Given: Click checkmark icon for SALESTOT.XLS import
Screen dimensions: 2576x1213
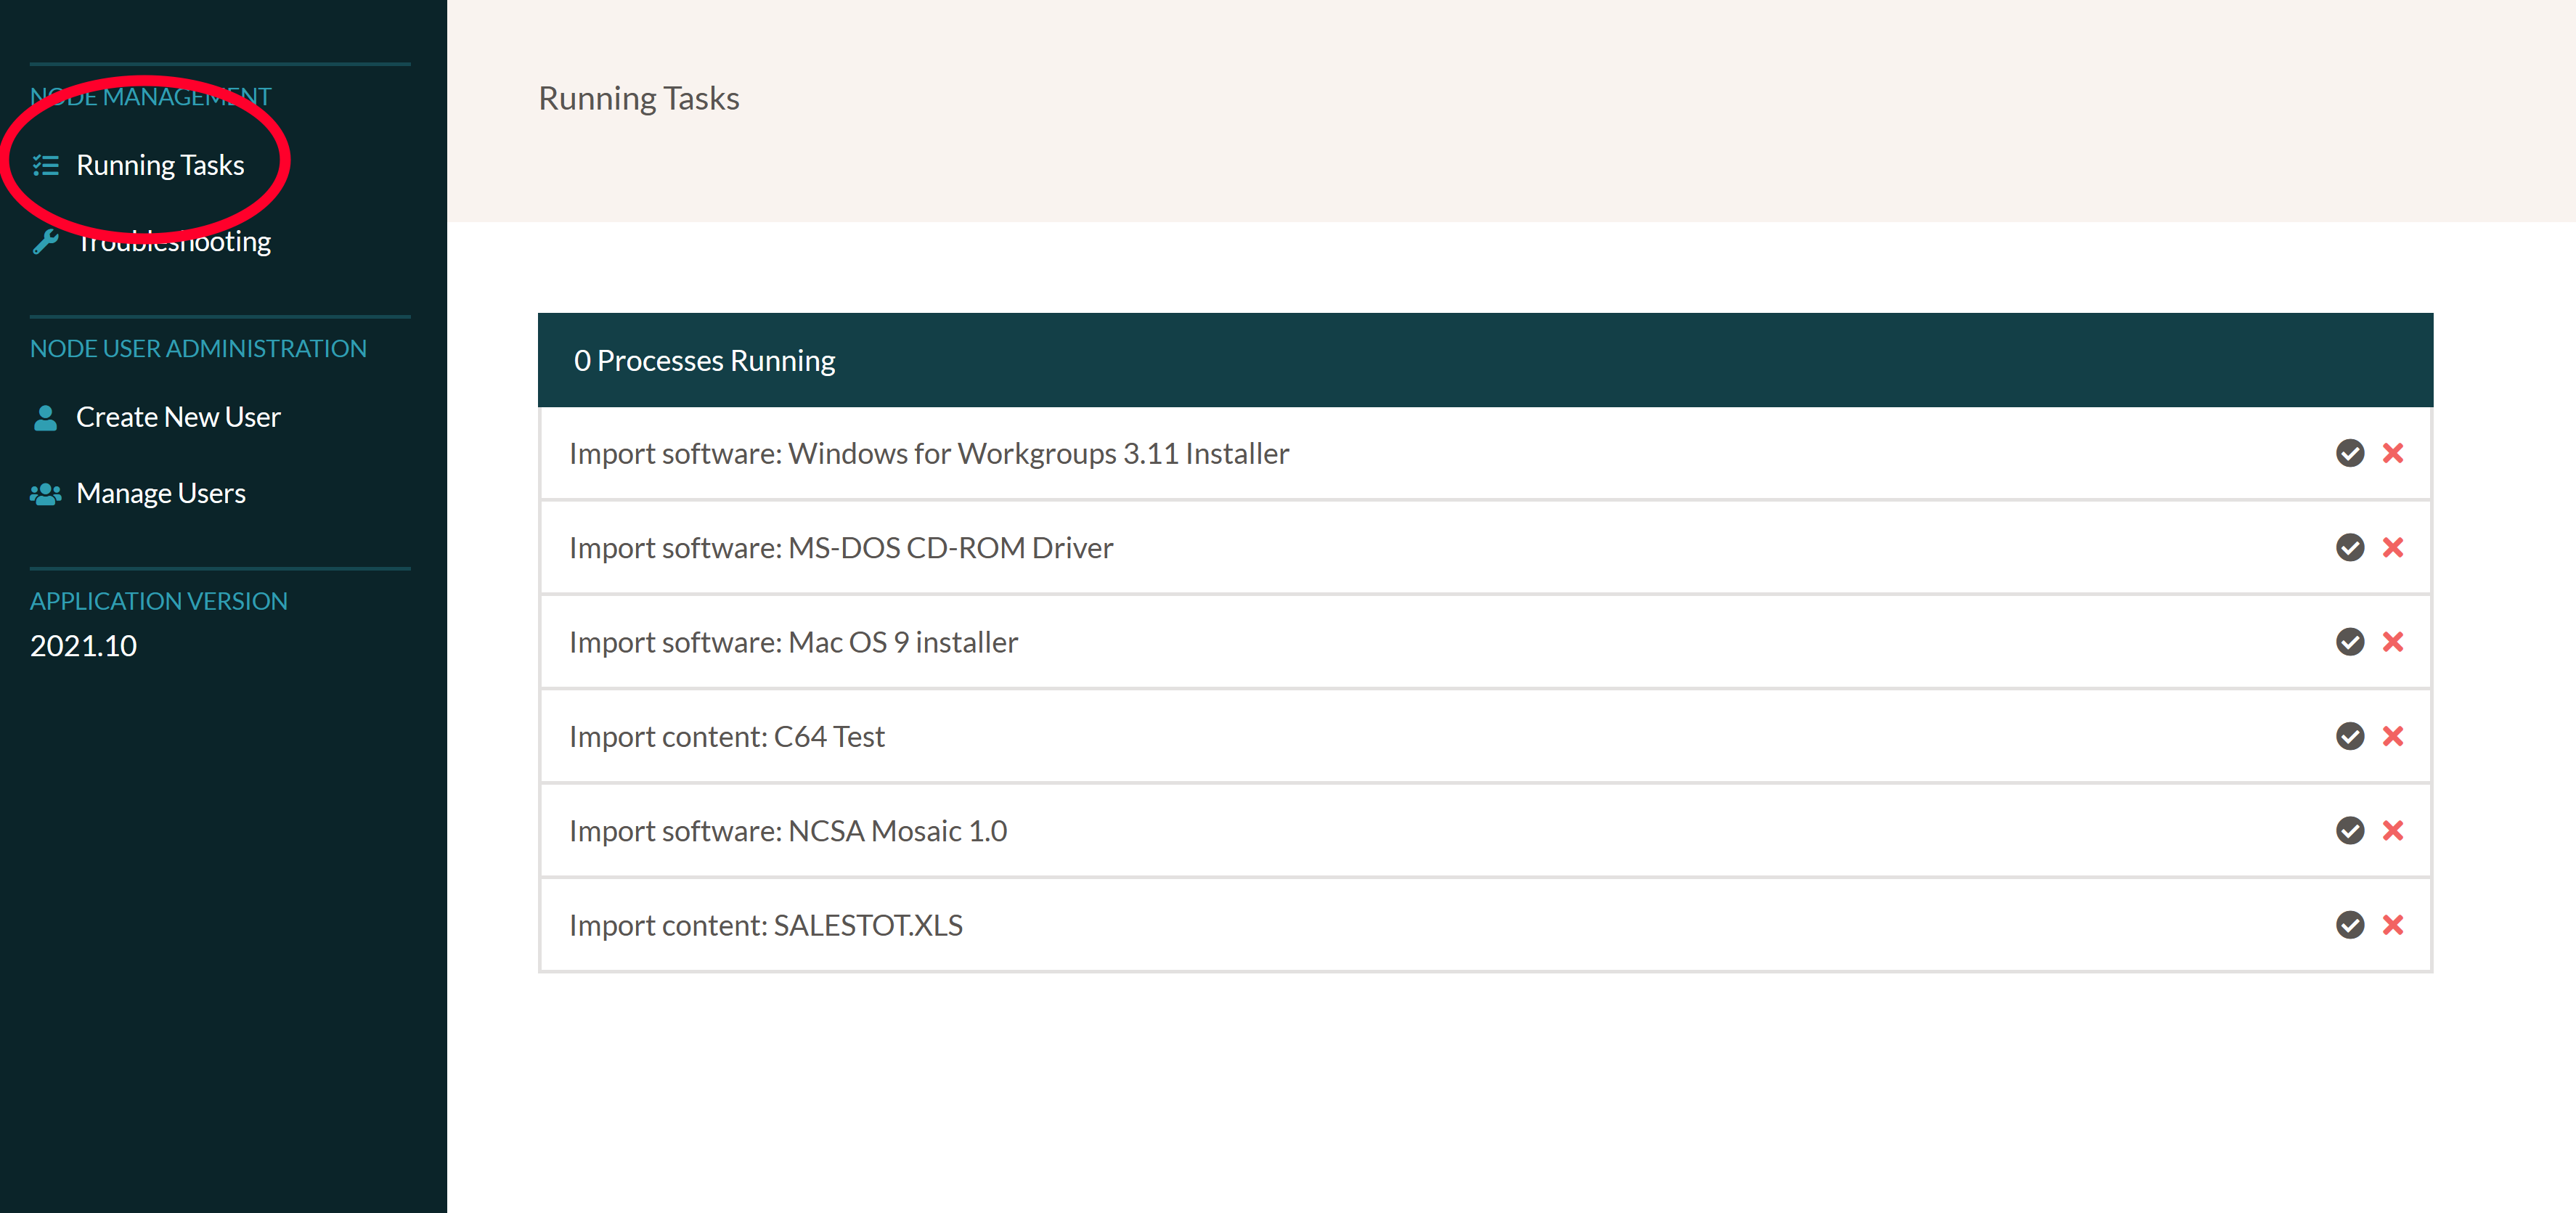Looking at the screenshot, I should 2349,925.
